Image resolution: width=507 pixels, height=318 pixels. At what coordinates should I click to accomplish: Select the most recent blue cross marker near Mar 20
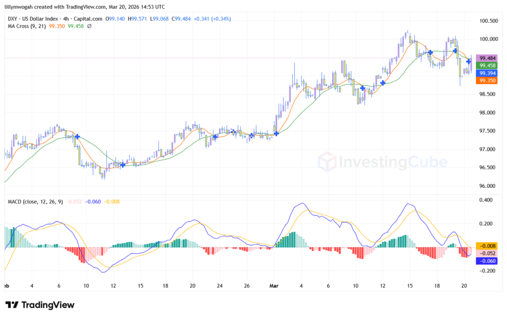468,61
